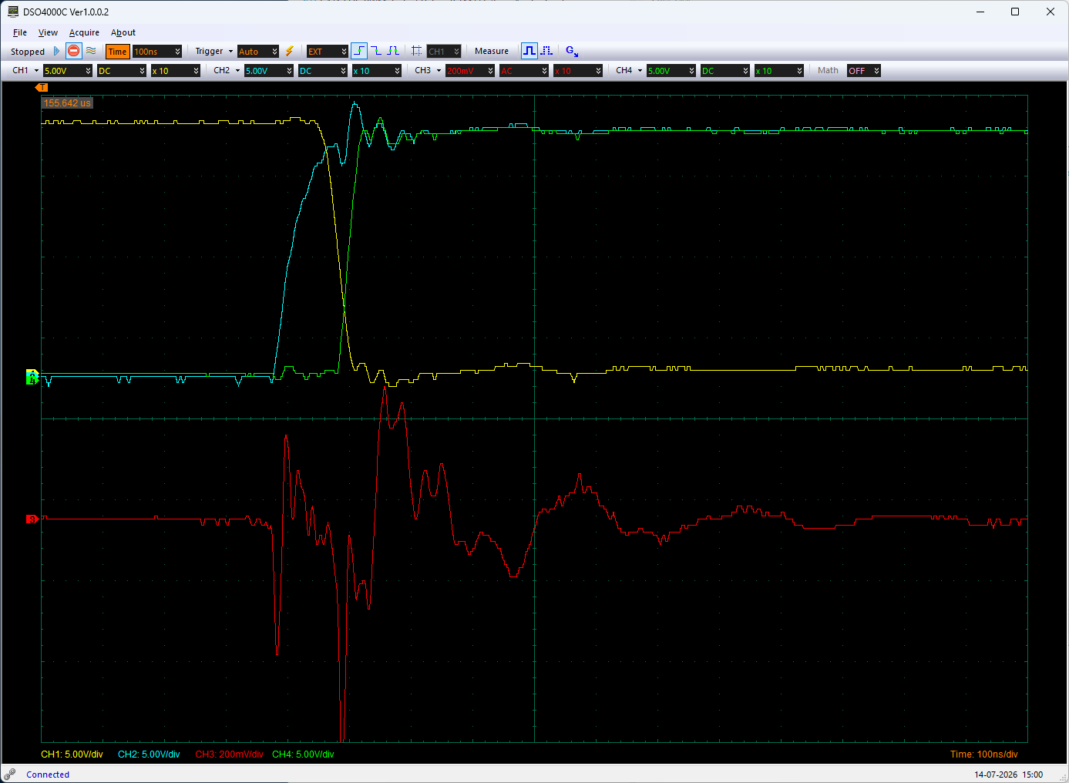Open the 100ns timebase dropdown

(x=157, y=52)
